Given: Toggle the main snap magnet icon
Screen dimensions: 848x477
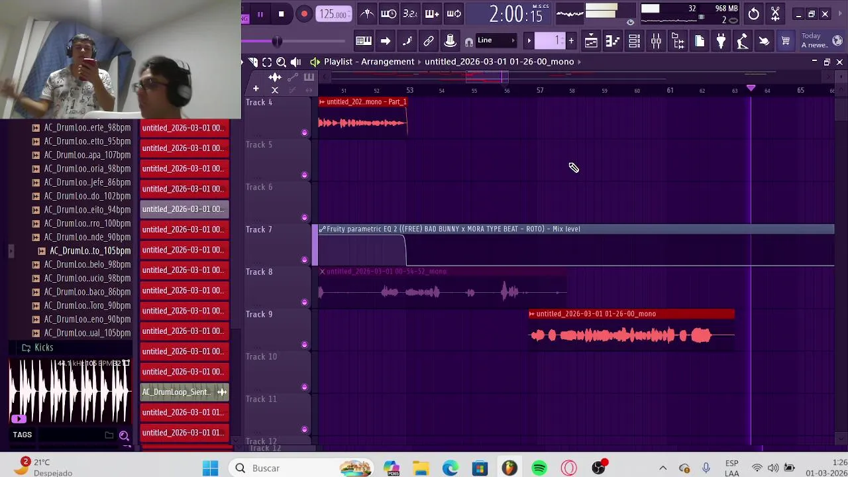Looking at the screenshot, I should 469,42.
